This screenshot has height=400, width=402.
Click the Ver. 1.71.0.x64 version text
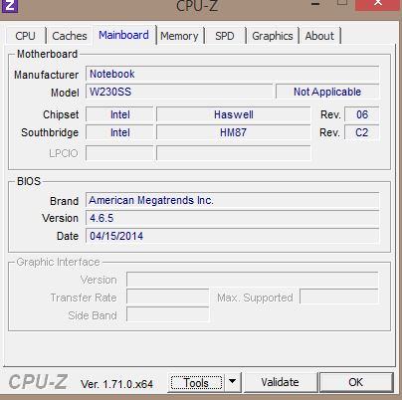116,384
